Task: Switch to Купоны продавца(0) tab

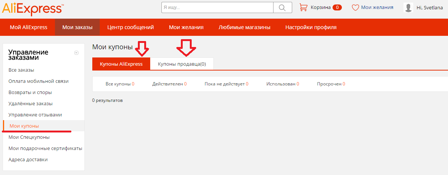Action: tap(182, 64)
